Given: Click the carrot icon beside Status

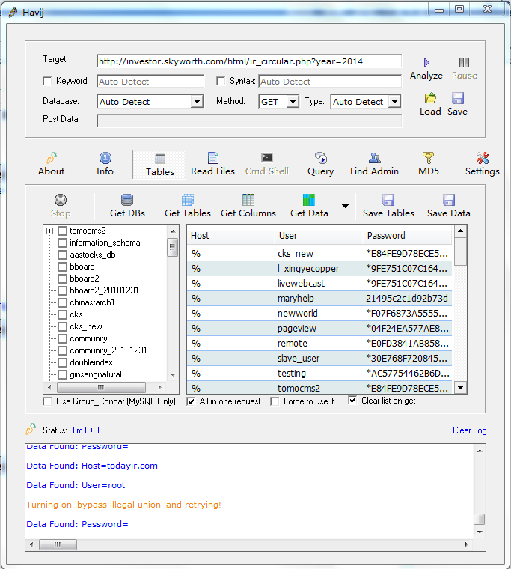Looking at the screenshot, I should point(31,429).
